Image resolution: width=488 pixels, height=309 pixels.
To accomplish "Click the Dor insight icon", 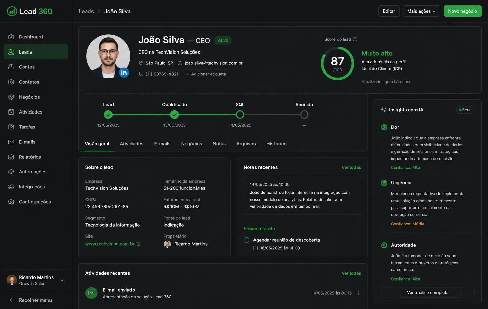I will (x=384, y=127).
